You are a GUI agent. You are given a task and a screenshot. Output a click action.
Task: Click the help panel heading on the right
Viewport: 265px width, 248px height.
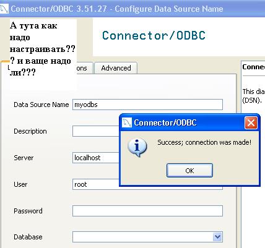(x=254, y=67)
